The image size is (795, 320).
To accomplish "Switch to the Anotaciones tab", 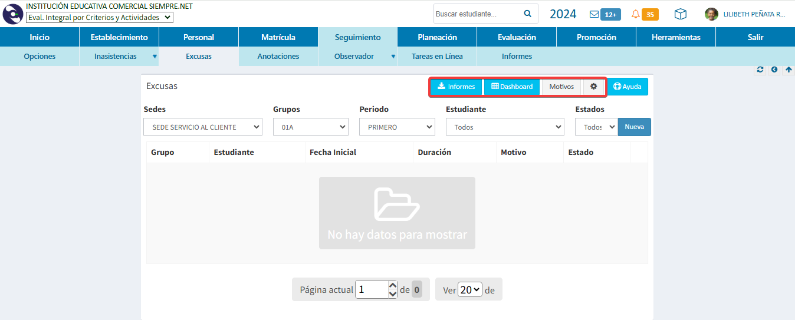I will click(278, 57).
